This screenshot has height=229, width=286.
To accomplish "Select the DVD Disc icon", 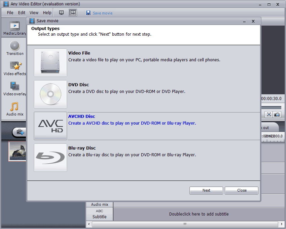I will [50, 94].
